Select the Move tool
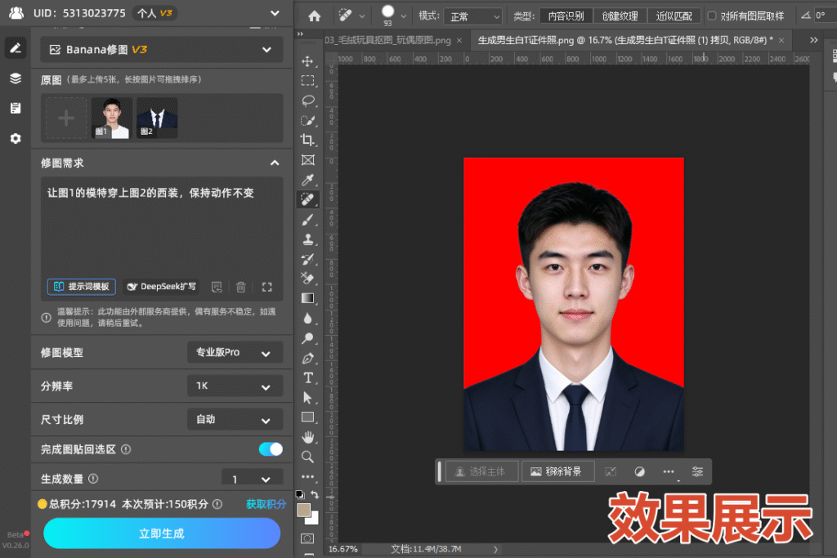 coord(307,61)
